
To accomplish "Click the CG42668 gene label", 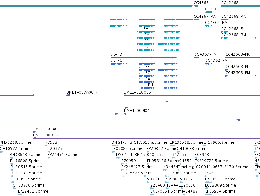I will point(230,3).
